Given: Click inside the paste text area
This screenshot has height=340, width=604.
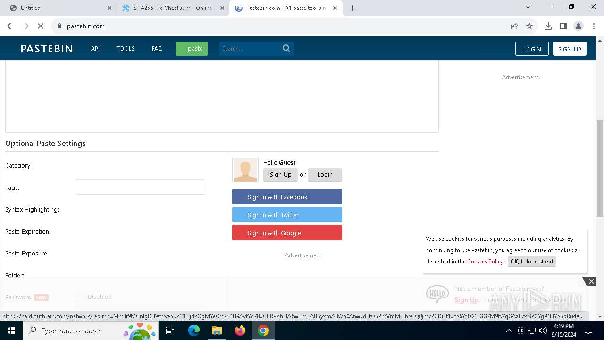Looking at the screenshot, I should [x=222, y=96].
